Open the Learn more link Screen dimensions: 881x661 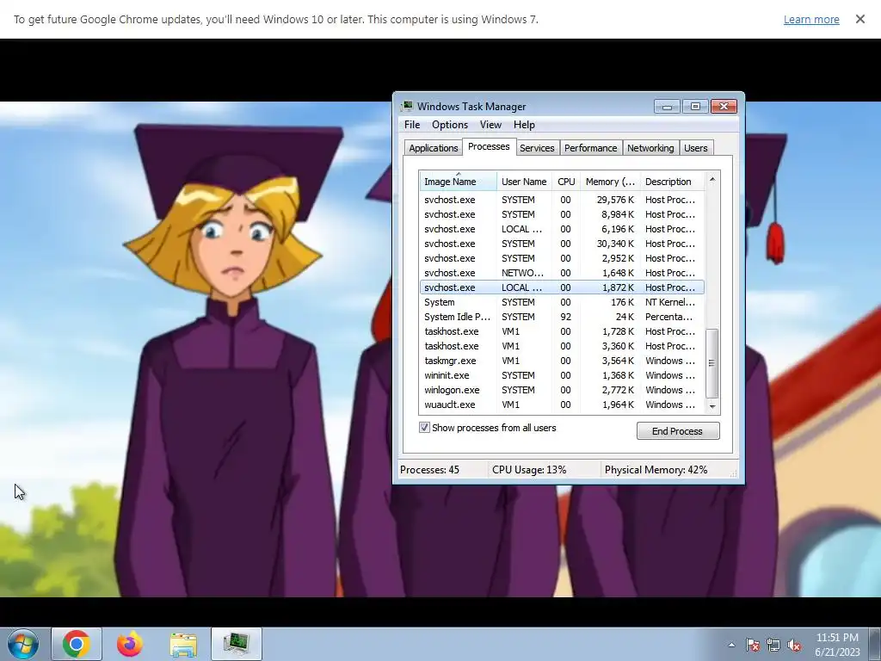[x=811, y=19]
